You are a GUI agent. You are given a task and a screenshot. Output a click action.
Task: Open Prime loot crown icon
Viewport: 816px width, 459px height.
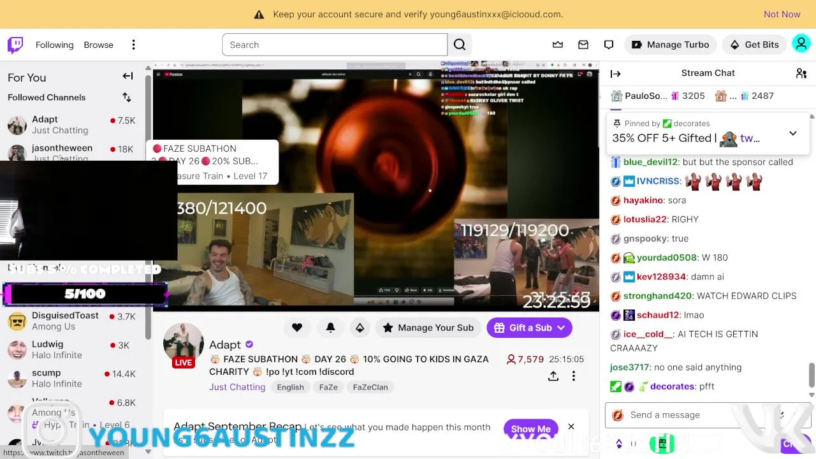(558, 45)
